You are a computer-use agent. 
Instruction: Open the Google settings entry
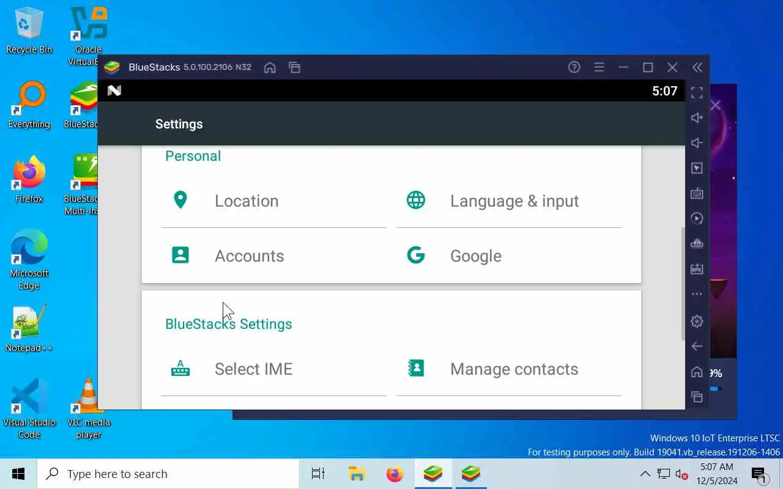509,256
